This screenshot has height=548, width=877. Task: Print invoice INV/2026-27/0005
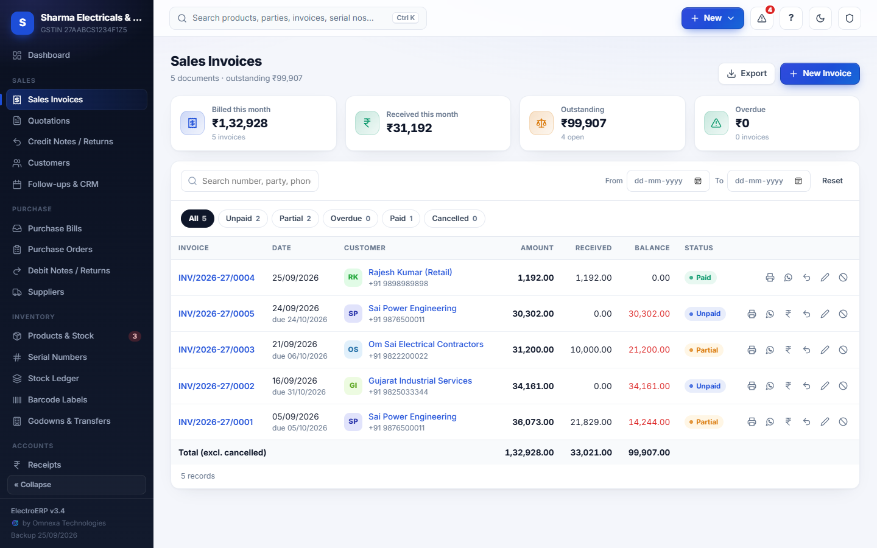pos(752,314)
